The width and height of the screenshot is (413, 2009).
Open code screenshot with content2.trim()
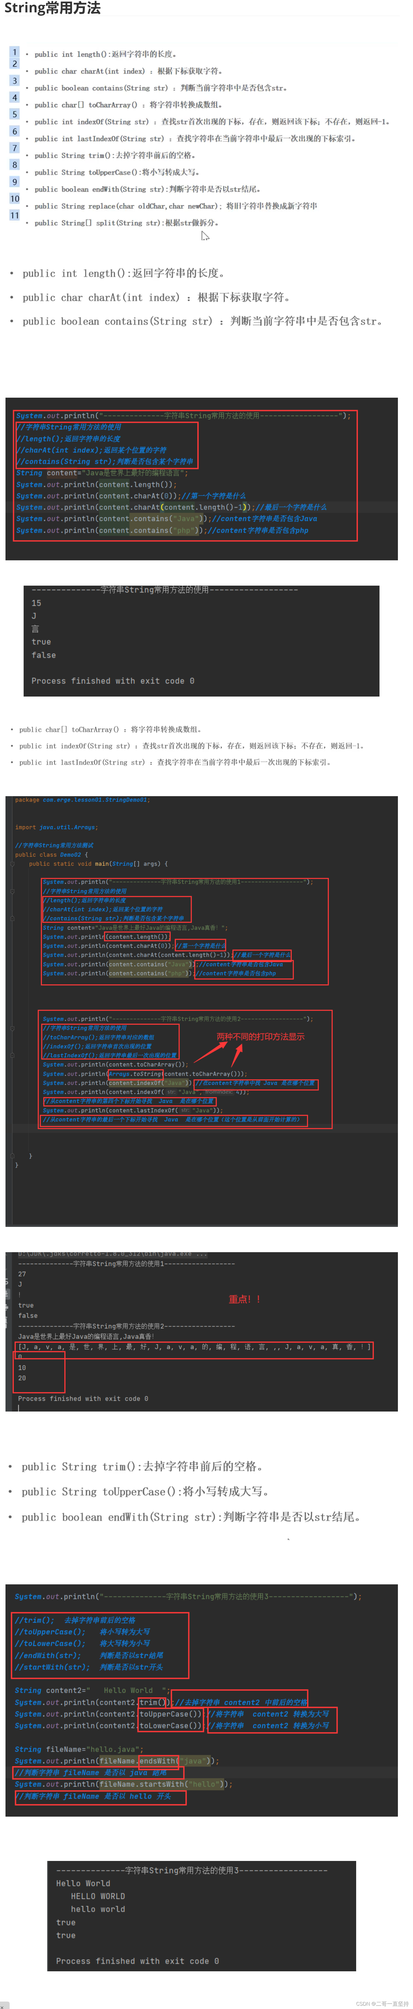[202, 1700]
